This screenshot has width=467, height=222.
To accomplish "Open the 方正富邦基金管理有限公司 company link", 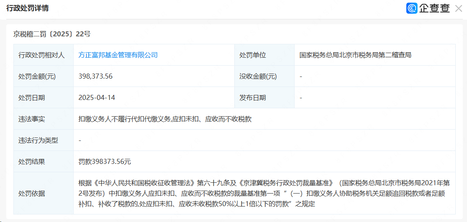I will [118, 55].
